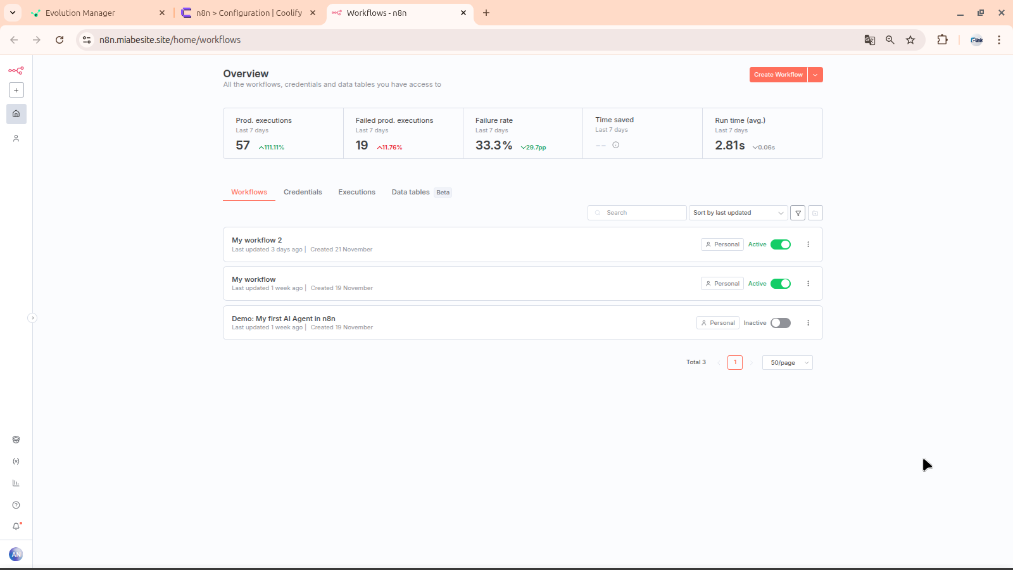Click the plus add button in sidebar
Screen dimensions: 1013x570
(16, 90)
